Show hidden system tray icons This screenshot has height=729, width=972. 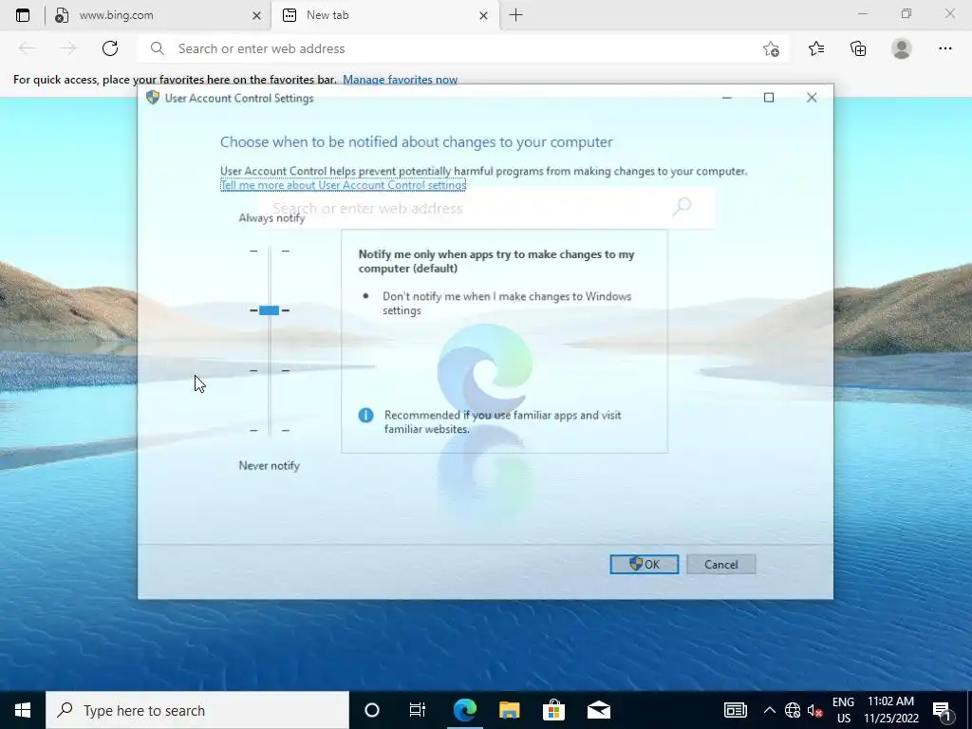pyautogui.click(x=769, y=710)
